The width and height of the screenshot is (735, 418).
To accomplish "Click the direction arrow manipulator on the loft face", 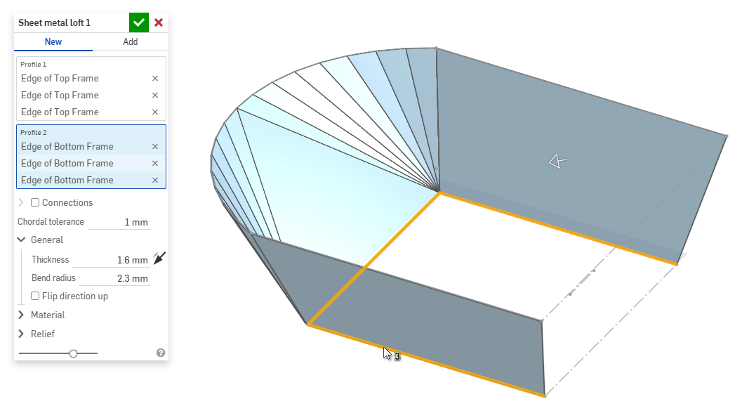I will point(557,162).
